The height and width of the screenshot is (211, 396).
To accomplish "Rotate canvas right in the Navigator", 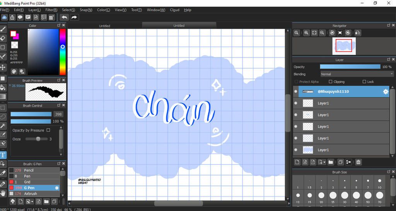I will pos(348,33).
